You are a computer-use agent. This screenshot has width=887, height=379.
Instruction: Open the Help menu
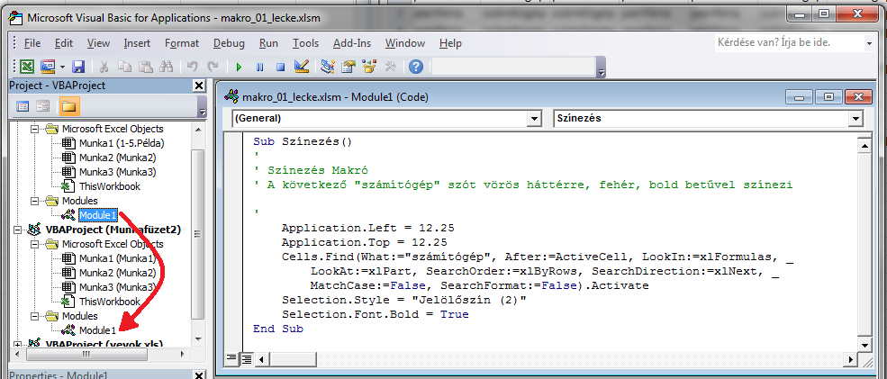coord(450,43)
